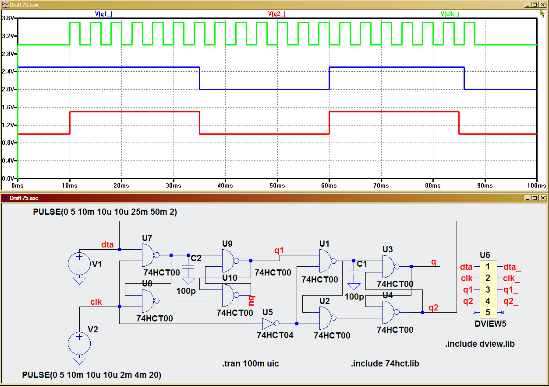Select the '.tran 100m uic' directive
This screenshot has height=387, width=549.
coord(250,364)
